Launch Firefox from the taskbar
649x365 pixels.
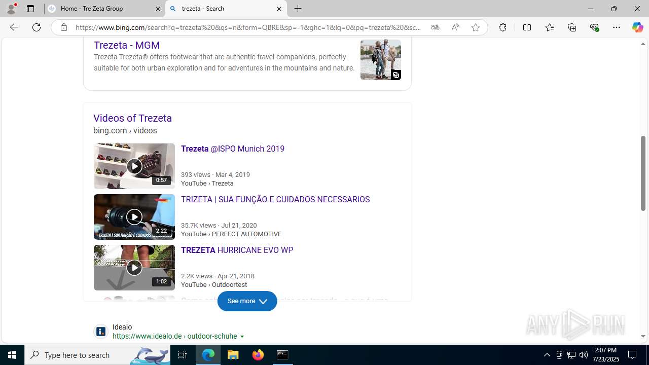[258, 355]
